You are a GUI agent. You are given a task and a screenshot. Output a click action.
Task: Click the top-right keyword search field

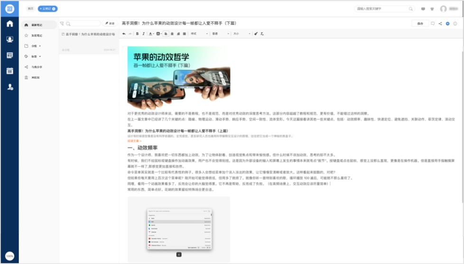click(382, 9)
